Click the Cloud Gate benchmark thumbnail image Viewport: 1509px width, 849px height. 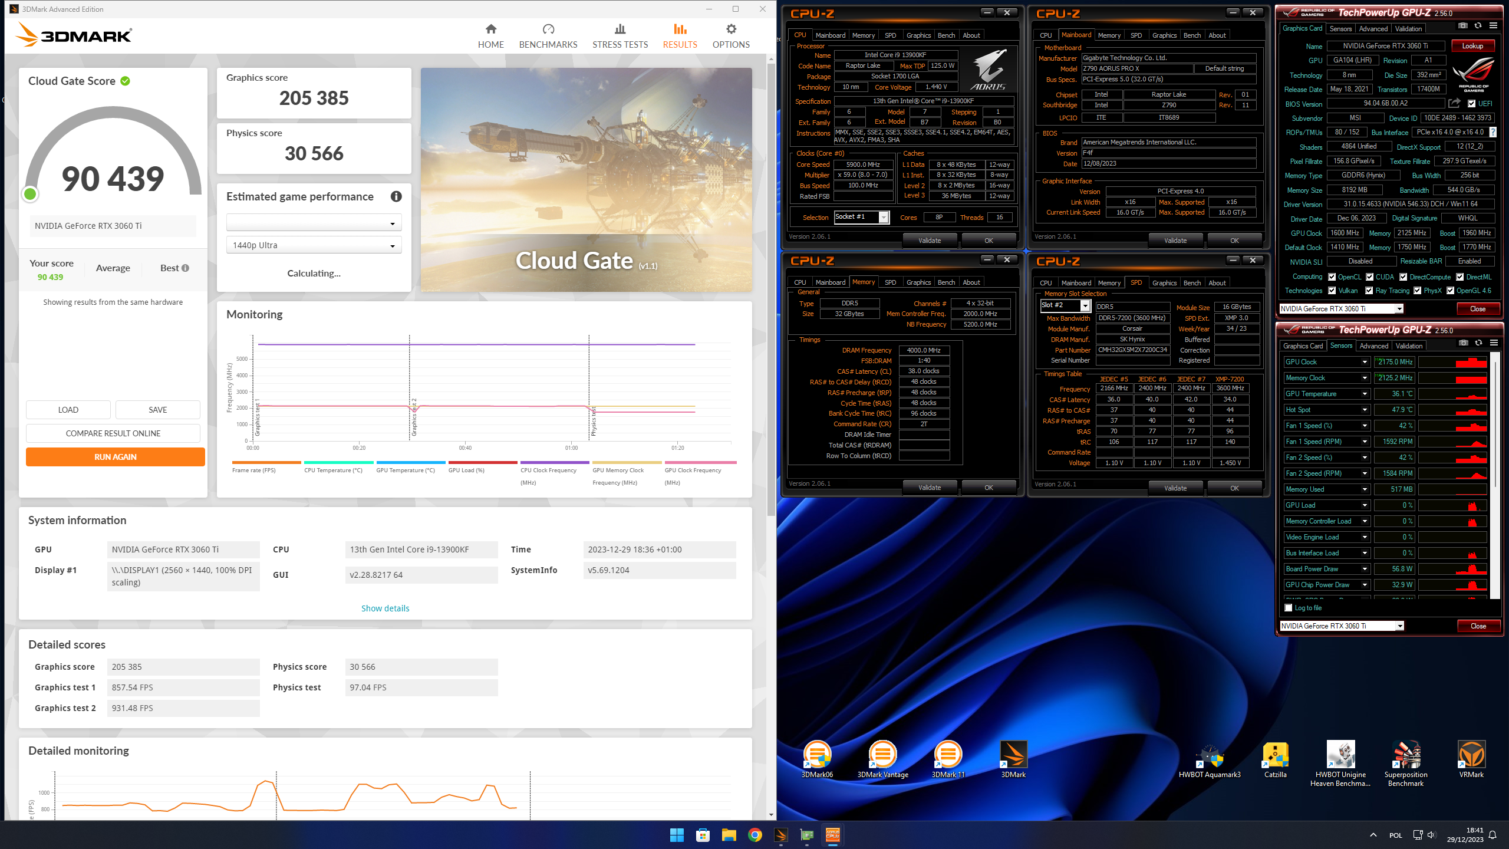586,179
